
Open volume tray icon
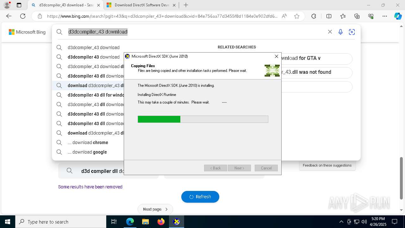tap(364, 222)
